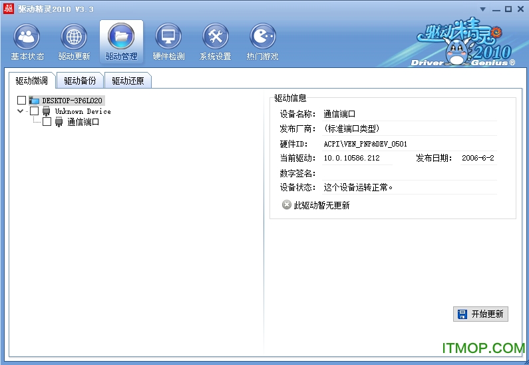The width and height of the screenshot is (529, 365).
Task: Select the 通信端口 tree row
Action: pyautogui.click(x=83, y=122)
